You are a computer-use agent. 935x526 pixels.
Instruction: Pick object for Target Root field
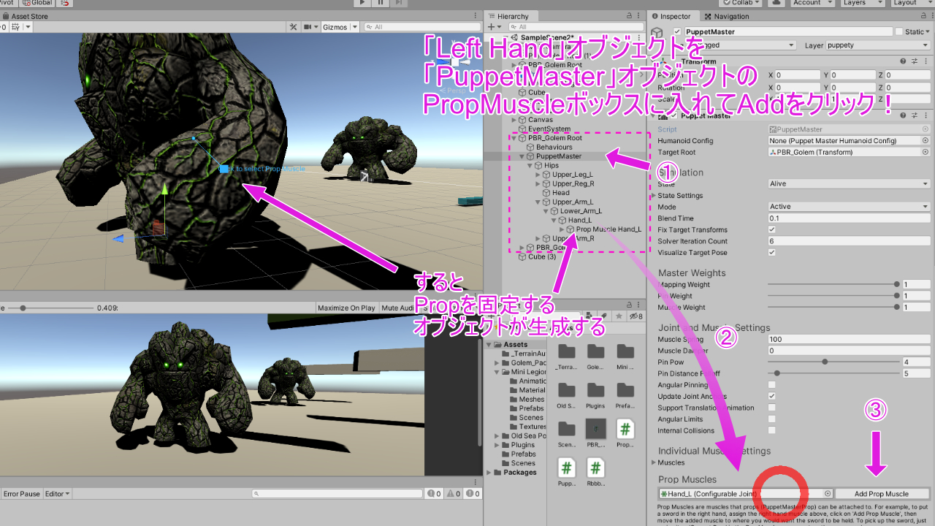point(926,152)
